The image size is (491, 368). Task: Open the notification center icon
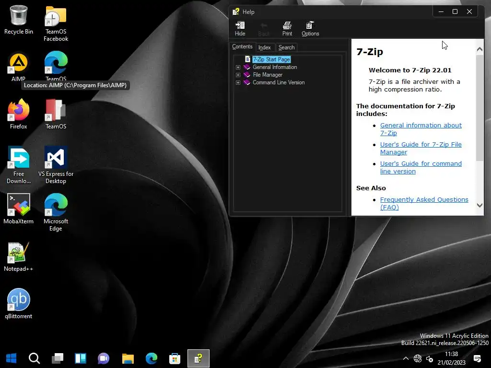(477, 358)
